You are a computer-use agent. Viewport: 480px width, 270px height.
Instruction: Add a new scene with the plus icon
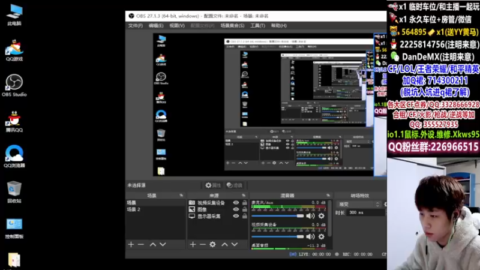pyautogui.click(x=131, y=244)
